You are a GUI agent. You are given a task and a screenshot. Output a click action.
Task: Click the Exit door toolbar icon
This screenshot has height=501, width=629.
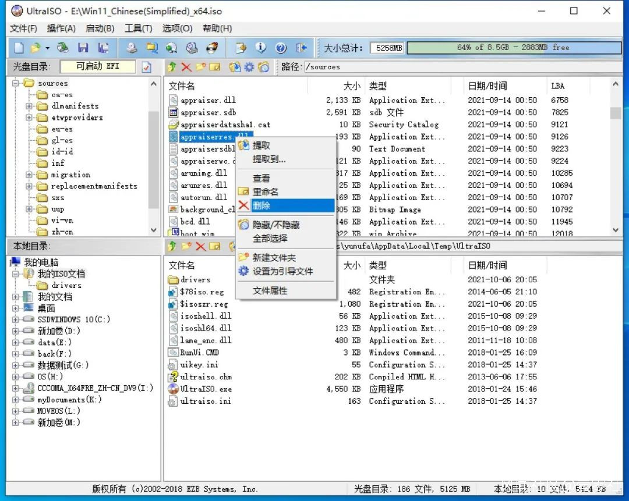coord(301,48)
